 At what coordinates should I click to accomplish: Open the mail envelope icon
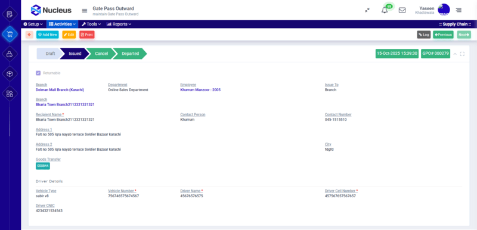click(402, 10)
